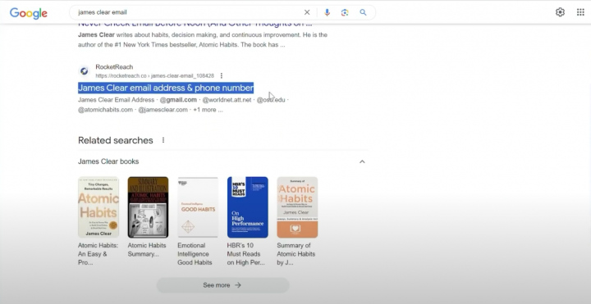Open the Google apps grid icon
This screenshot has height=304, width=591.
(x=580, y=12)
